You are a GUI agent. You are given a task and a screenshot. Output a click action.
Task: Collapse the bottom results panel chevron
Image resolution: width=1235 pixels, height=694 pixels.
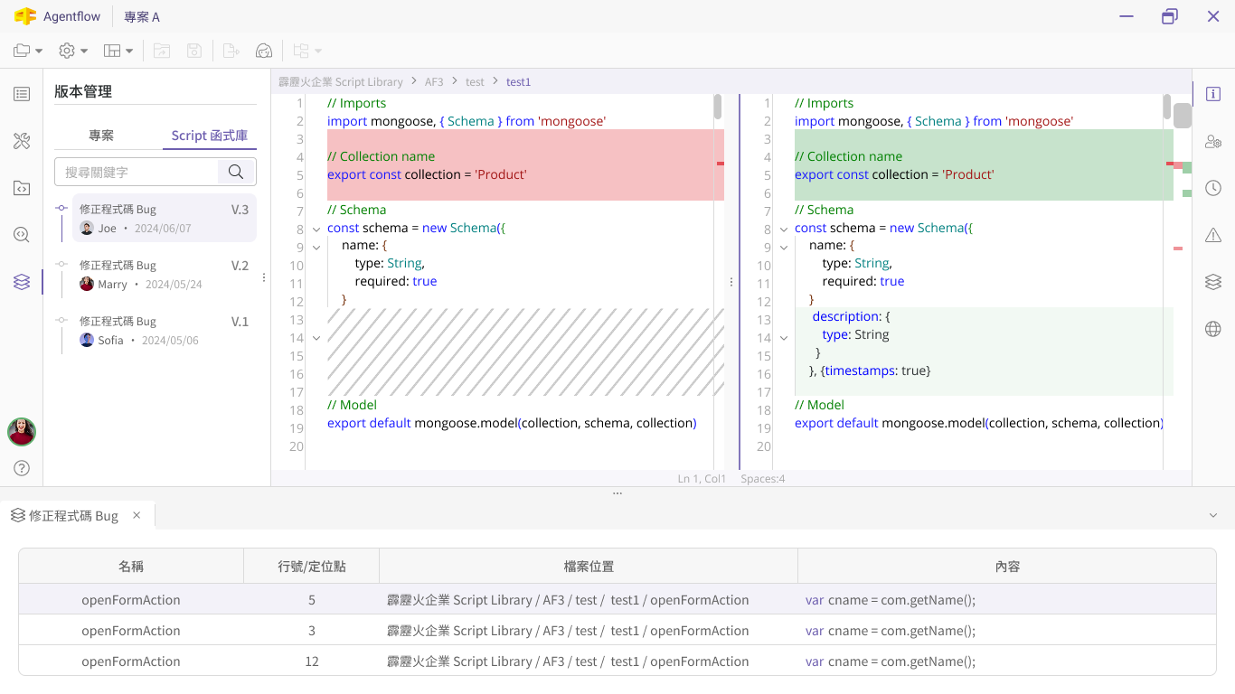1213,515
